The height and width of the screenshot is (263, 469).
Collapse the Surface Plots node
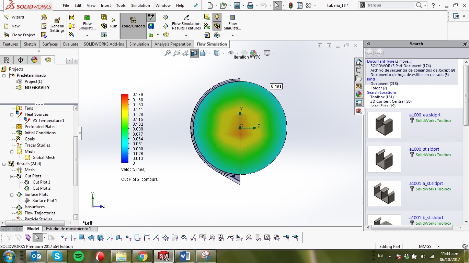(12, 195)
